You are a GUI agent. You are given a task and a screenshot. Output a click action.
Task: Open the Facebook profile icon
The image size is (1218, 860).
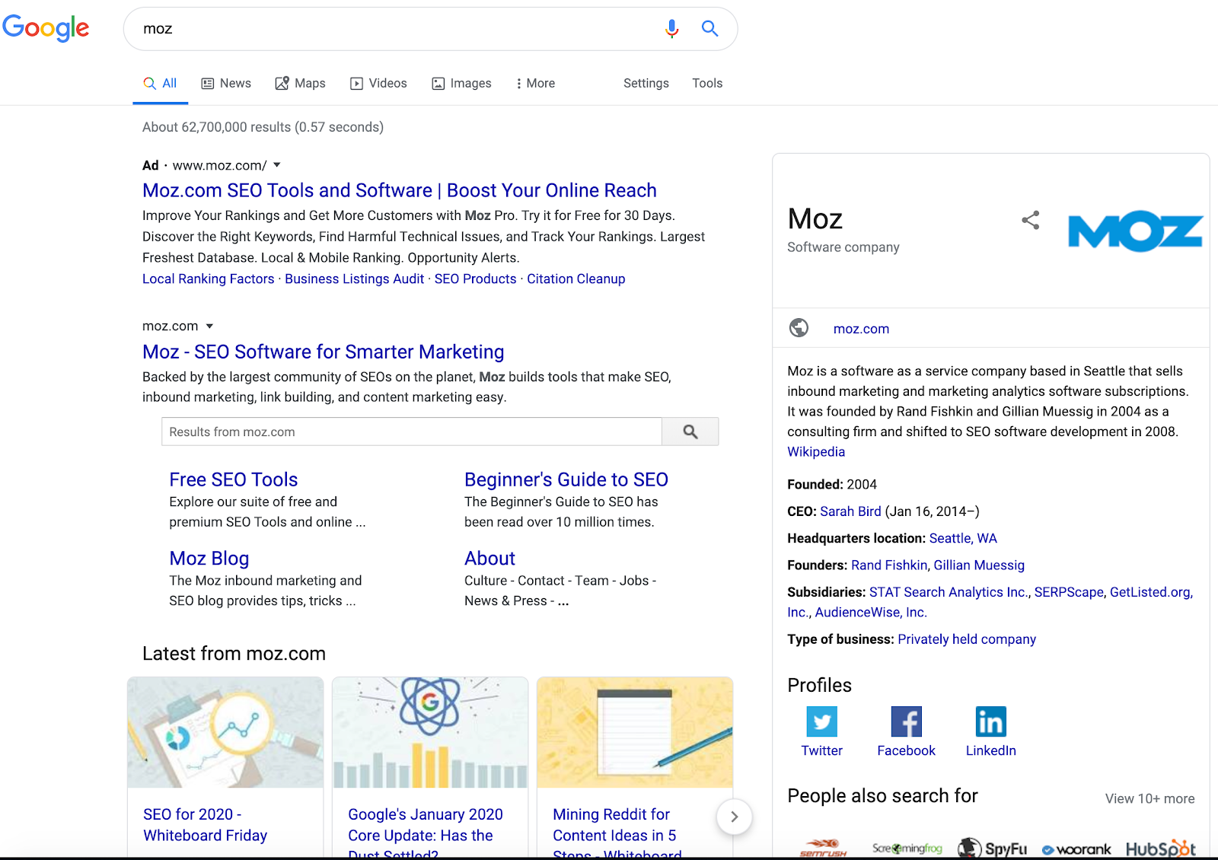pos(906,721)
